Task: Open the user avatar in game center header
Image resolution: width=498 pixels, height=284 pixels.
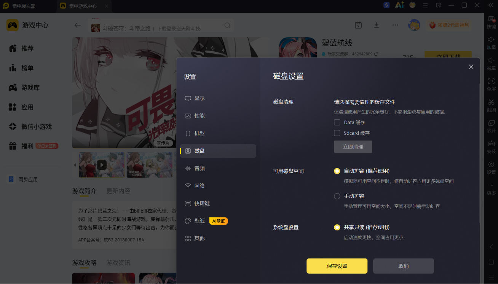Action: pos(414,25)
